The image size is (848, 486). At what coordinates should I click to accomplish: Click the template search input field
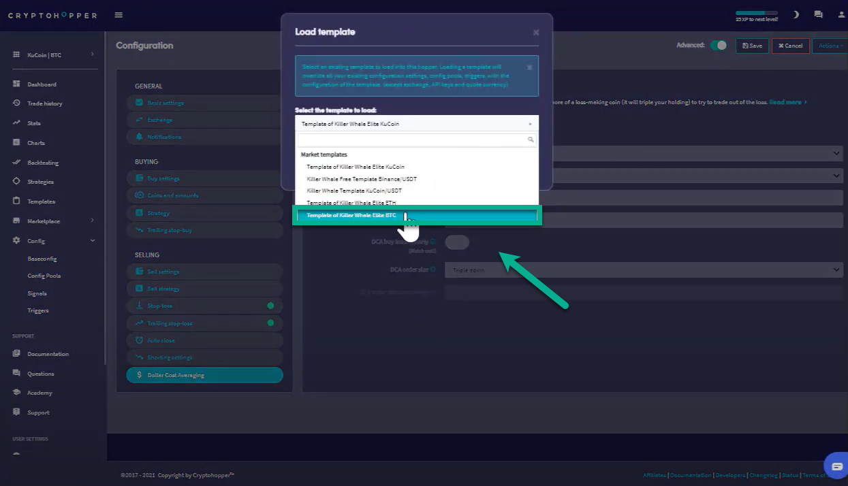(x=413, y=140)
